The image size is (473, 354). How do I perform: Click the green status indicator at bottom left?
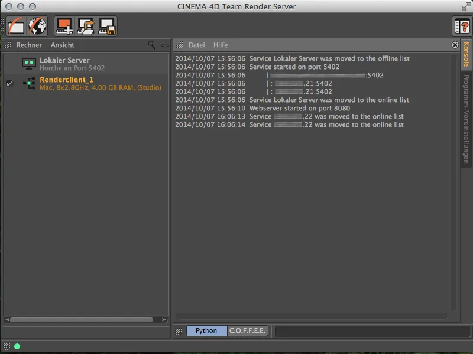tap(17, 348)
